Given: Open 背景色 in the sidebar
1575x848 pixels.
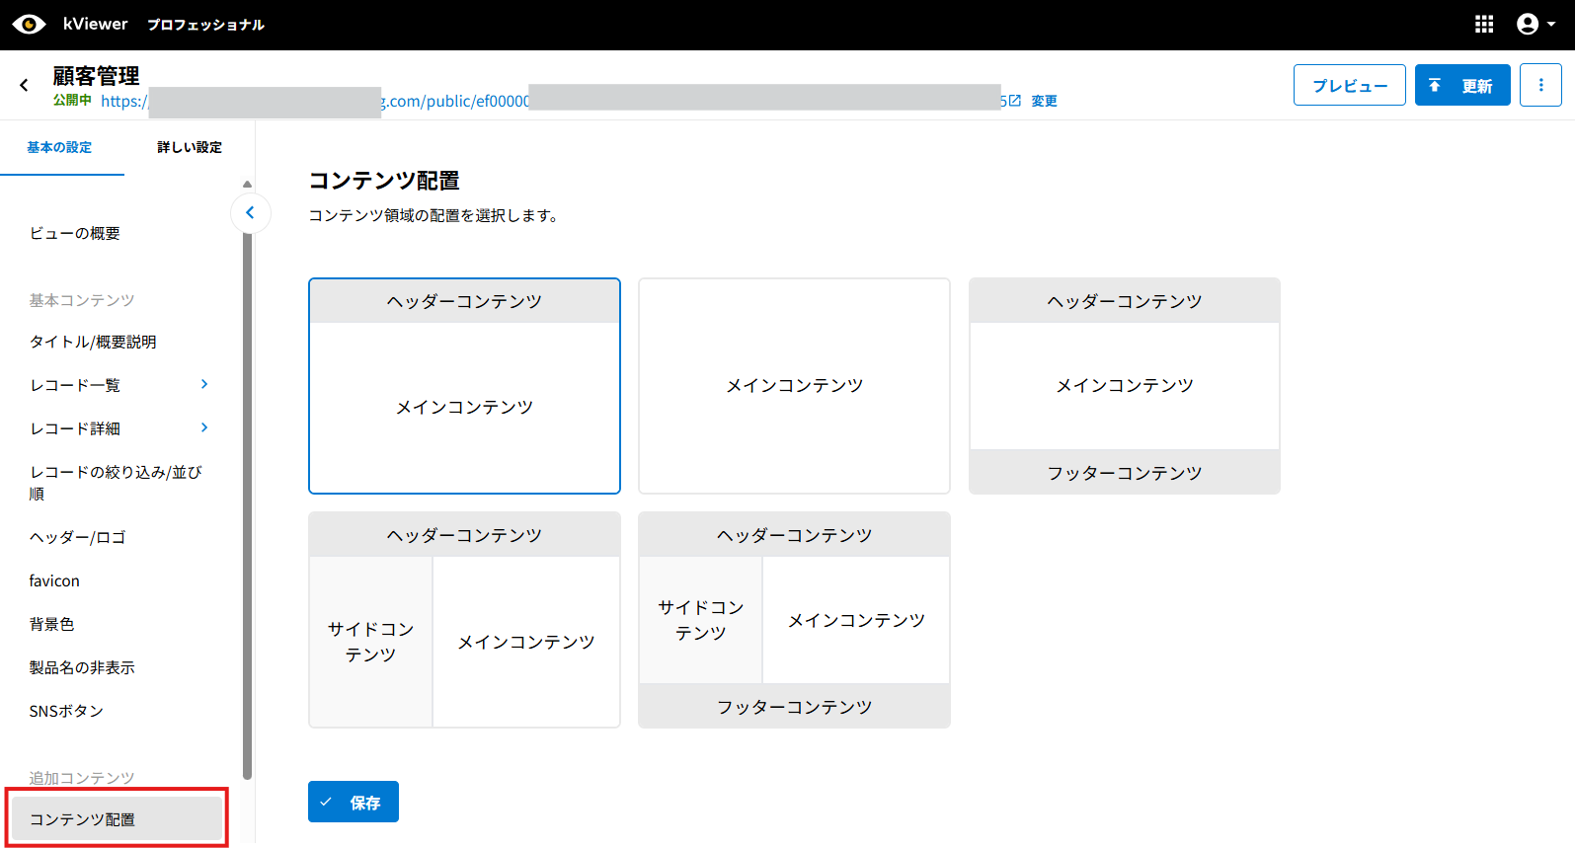Looking at the screenshot, I should pos(52,624).
